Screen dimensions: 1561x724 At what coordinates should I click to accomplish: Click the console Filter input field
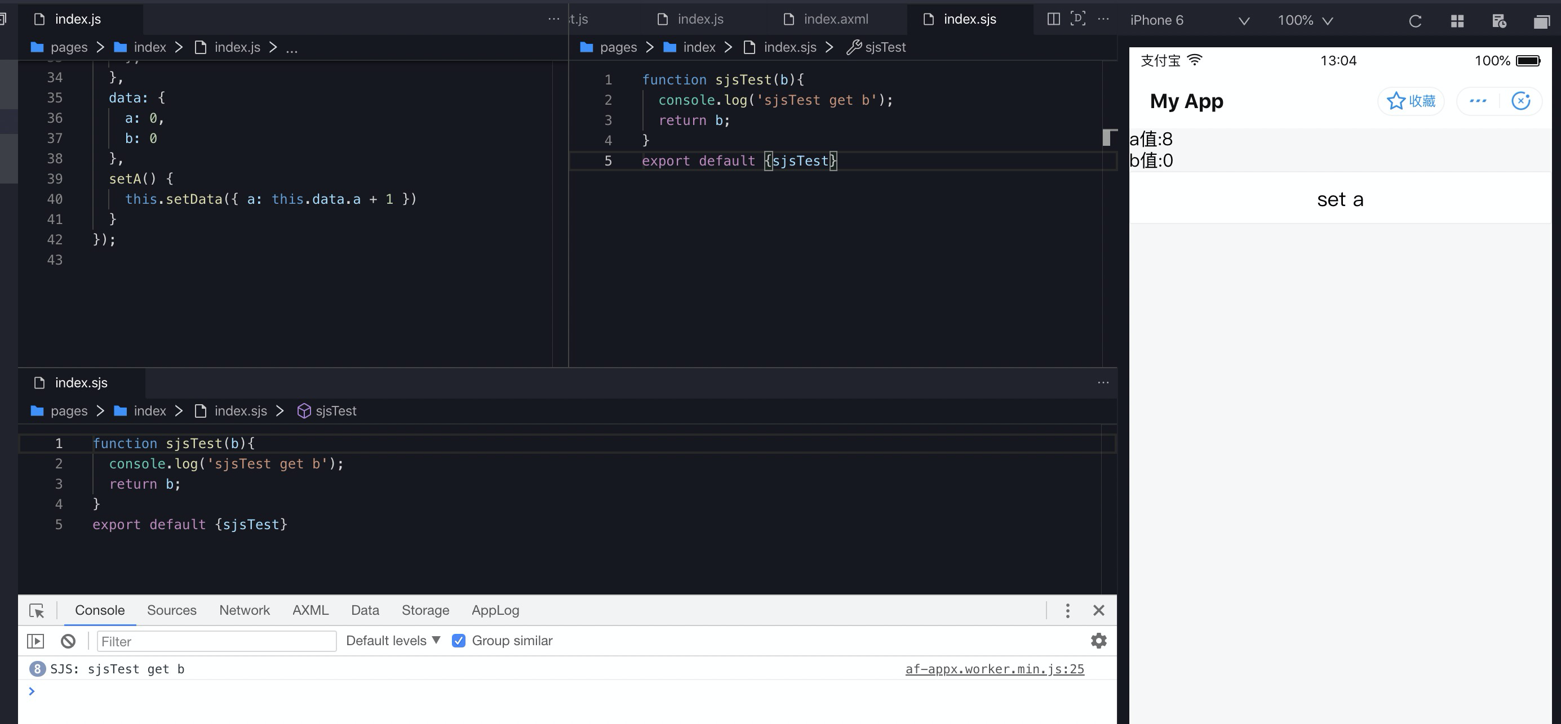pyautogui.click(x=216, y=641)
